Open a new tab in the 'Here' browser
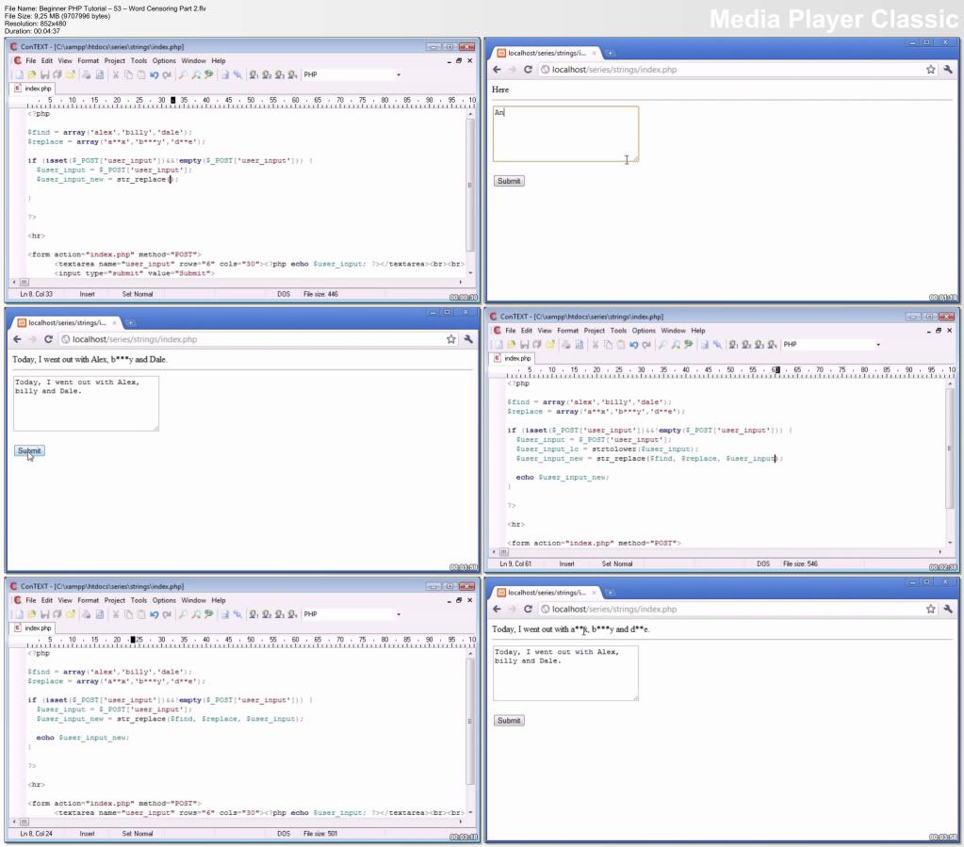 click(610, 54)
